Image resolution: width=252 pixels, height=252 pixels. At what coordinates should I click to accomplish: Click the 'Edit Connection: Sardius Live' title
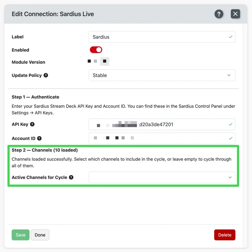tap(53, 14)
